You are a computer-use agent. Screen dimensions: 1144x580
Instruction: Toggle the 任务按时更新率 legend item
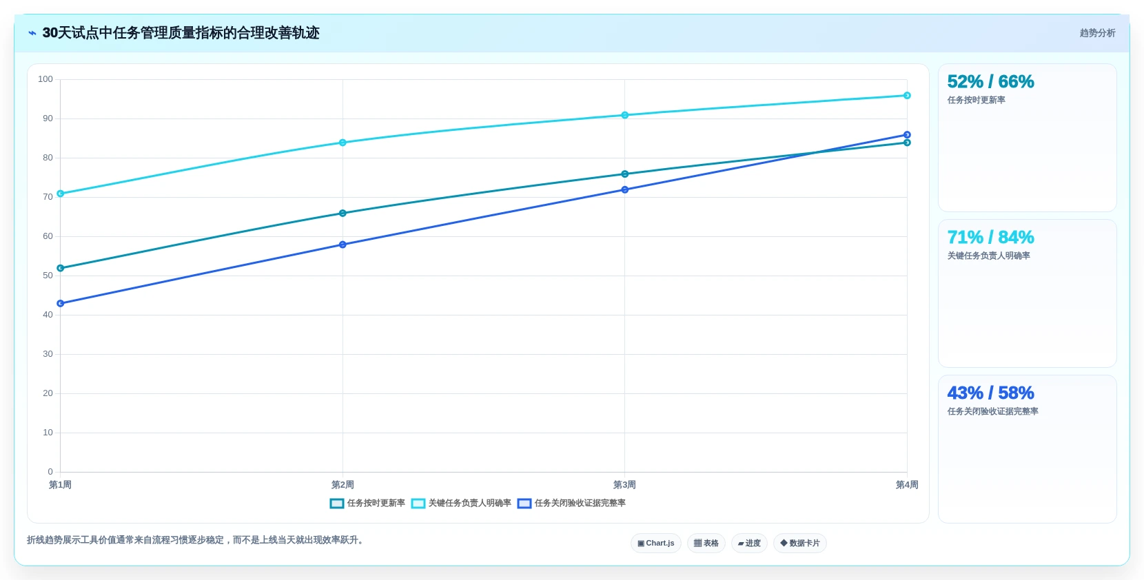tap(367, 504)
